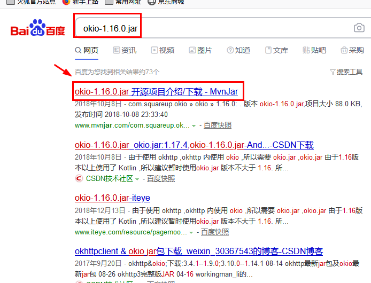Click the document icon in 文库 tab
Image resolution: width=371 pixels, height=283 pixels.
click(268, 50)
